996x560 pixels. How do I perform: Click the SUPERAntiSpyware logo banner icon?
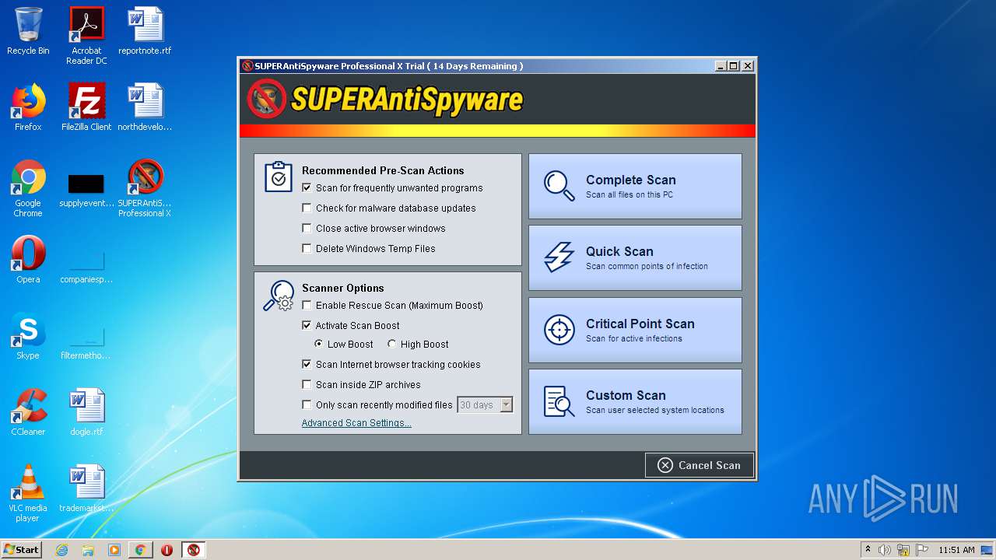[267, 99]
